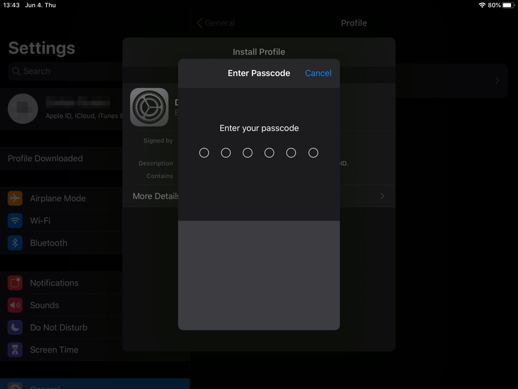This screenshot has height=389, width=518.
Task: Tap the Do Not Disturb moon icon
Action: point(15,328)
